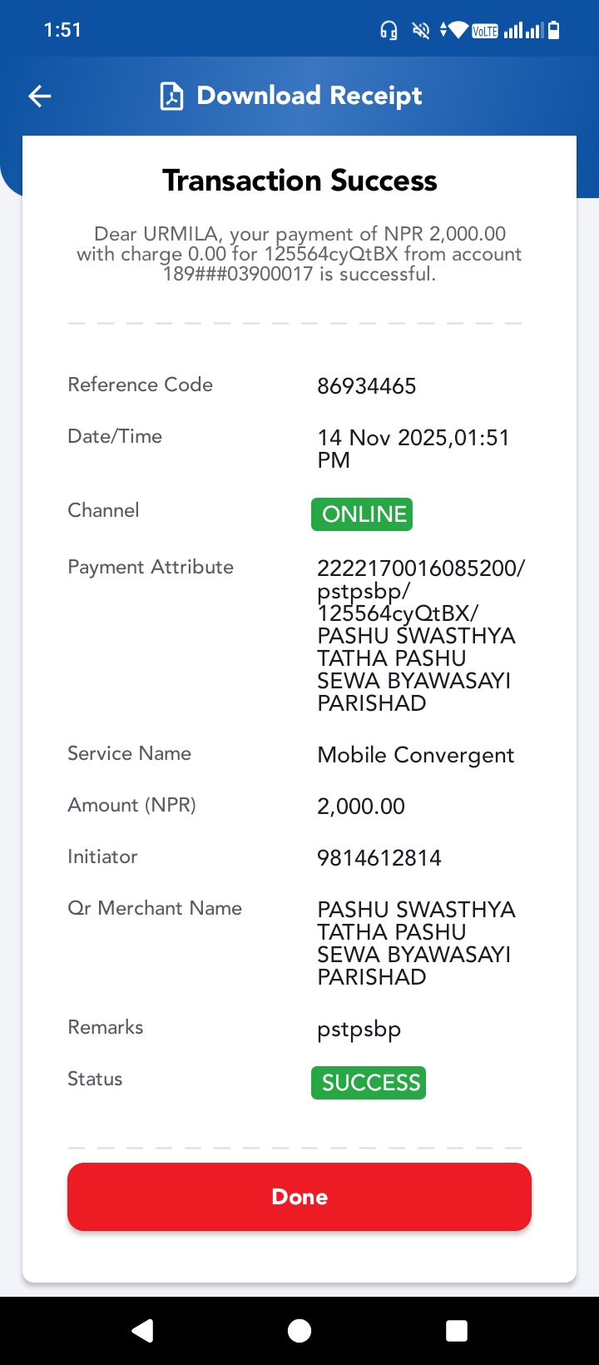Image resolution: width=599 pixels, height=1365 pixels.
Task: Tap initiator number 9814612814
Action: 379,858
